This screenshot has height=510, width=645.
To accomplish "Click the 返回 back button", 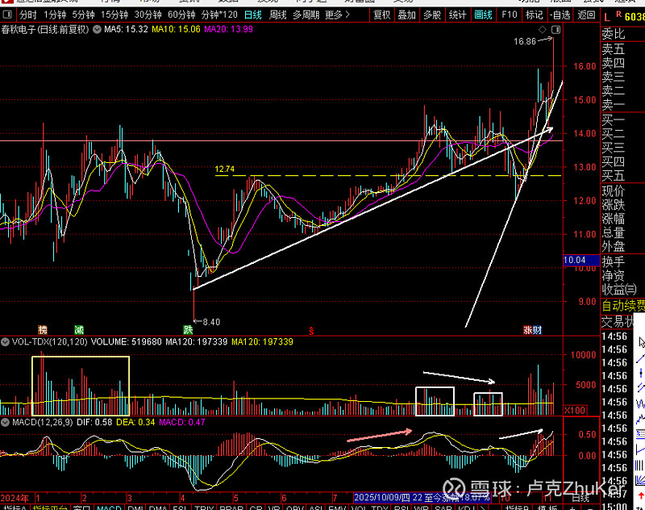I will coord(586,15).
